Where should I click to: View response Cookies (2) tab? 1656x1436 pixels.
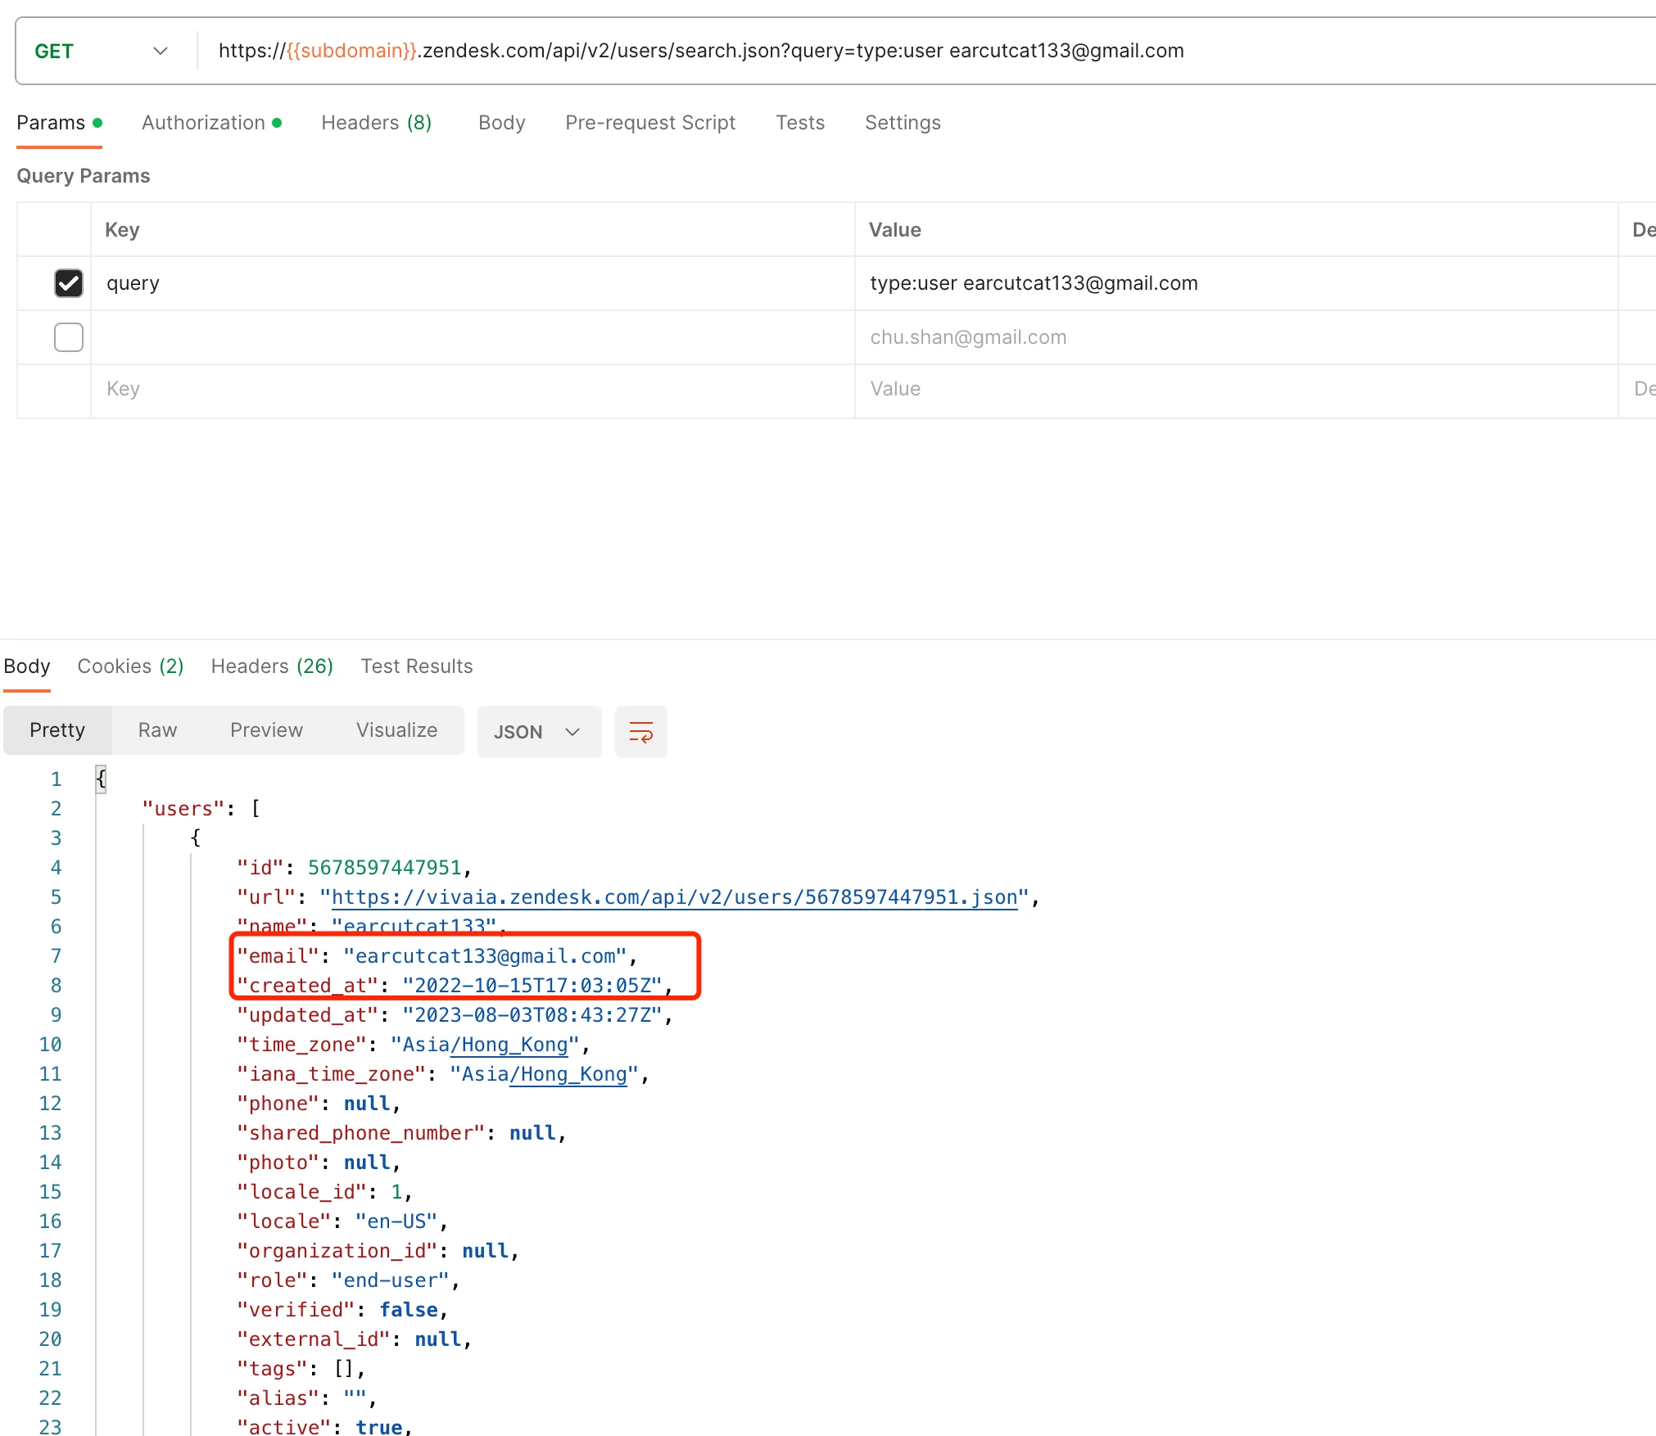click(130, 666)
